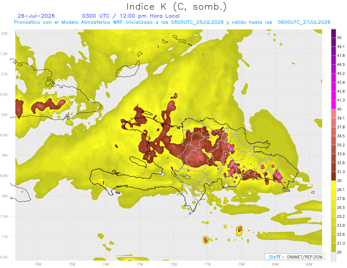This screenshot has width=347, height=268.
Task: Click the valid-until time '0600UTC_27JUL2026'
Action: 304,22
